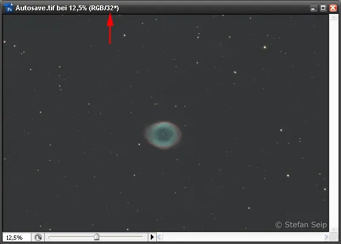Close the Autosave.tif document window
Image resolution: width=341 pixels, height=244 pixels.
[333, 8]
